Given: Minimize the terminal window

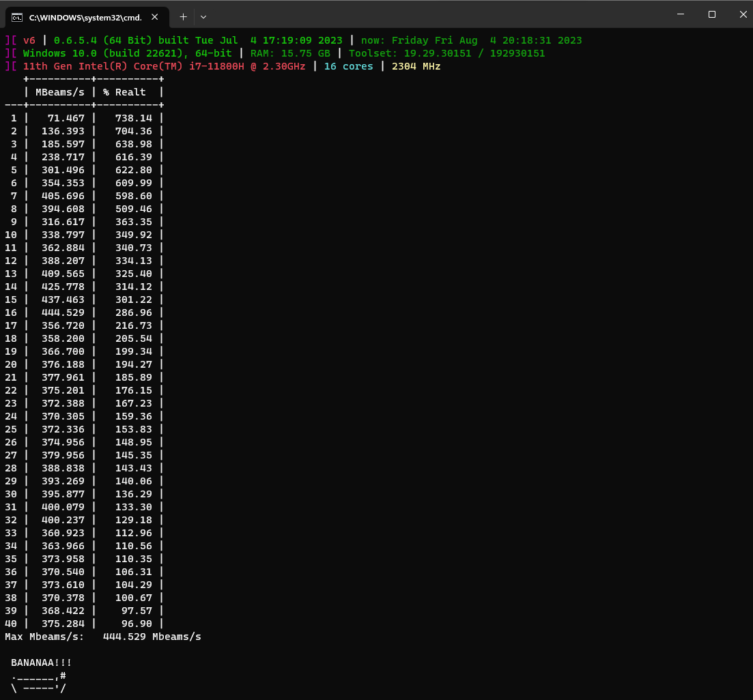Looking at the screenshot, I should [681, 14].
